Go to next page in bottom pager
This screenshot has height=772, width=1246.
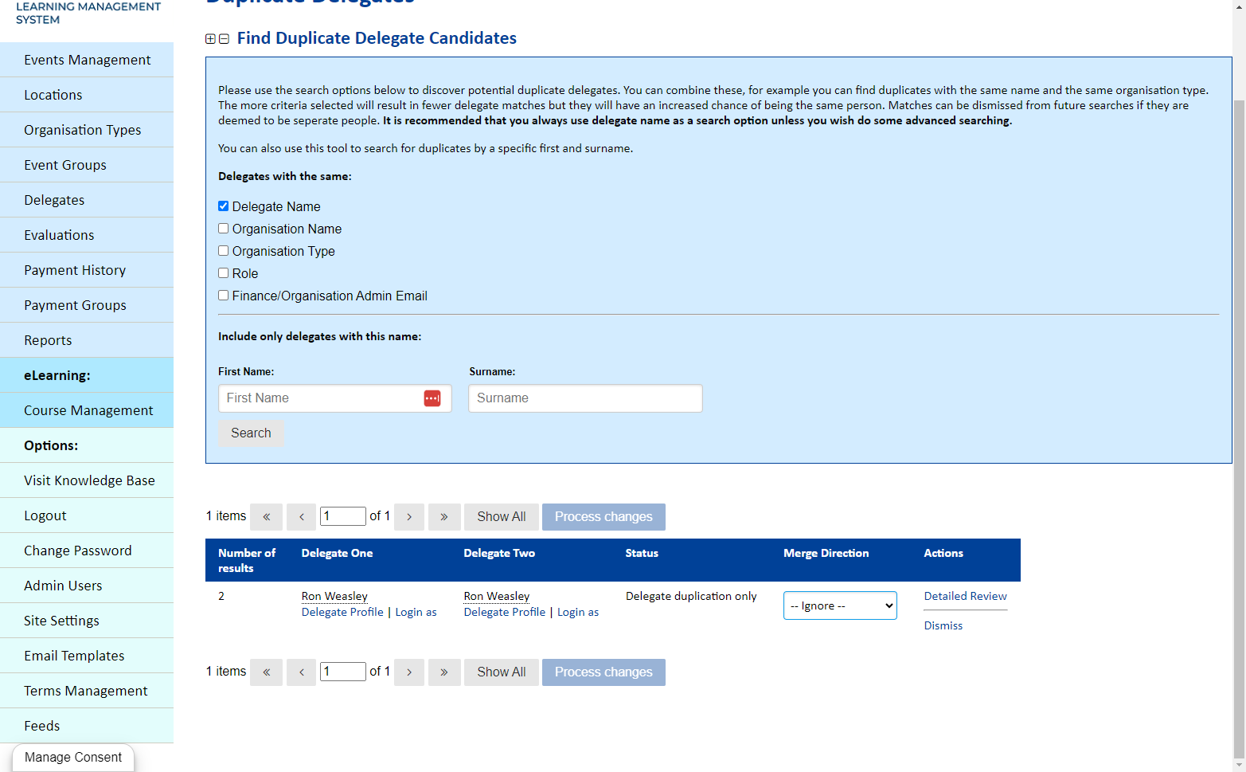409,672
